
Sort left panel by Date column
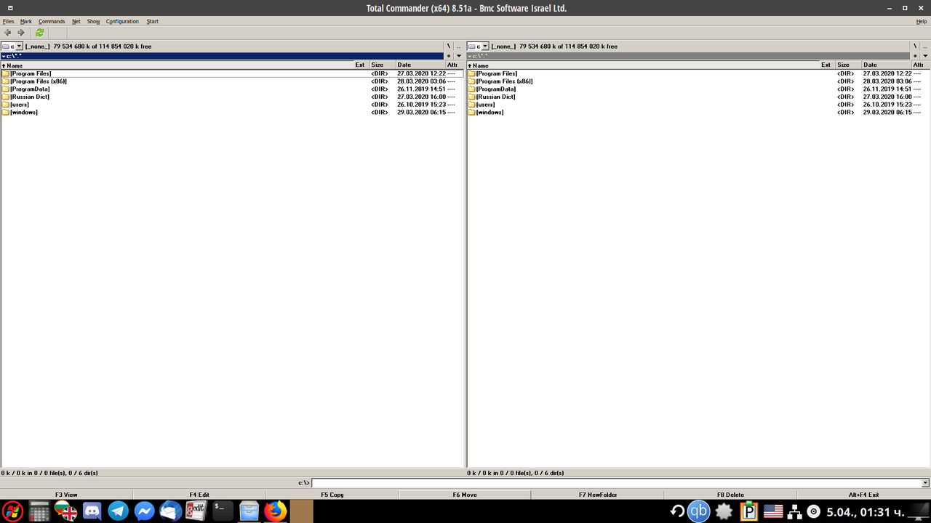tap(420, 65)
